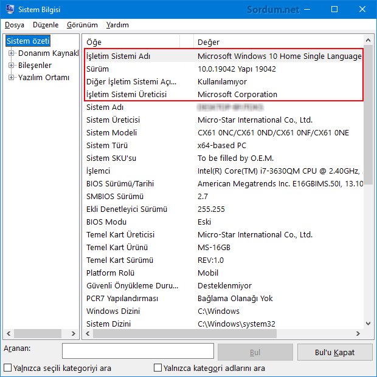Select the İşletim Sistemi Üreticisi row
Viewport: 377px width, 377px height.
[x=223, y=95]
